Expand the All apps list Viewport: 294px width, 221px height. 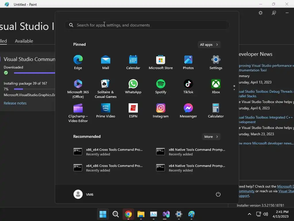point(209,45)
